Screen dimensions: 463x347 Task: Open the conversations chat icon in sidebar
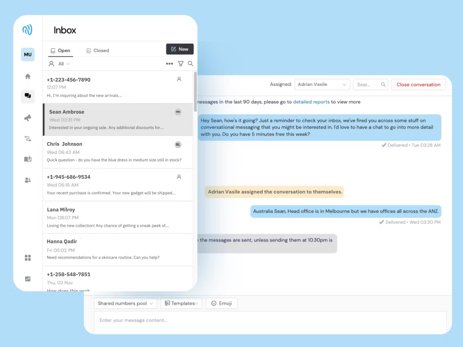(x=28, y=95)
